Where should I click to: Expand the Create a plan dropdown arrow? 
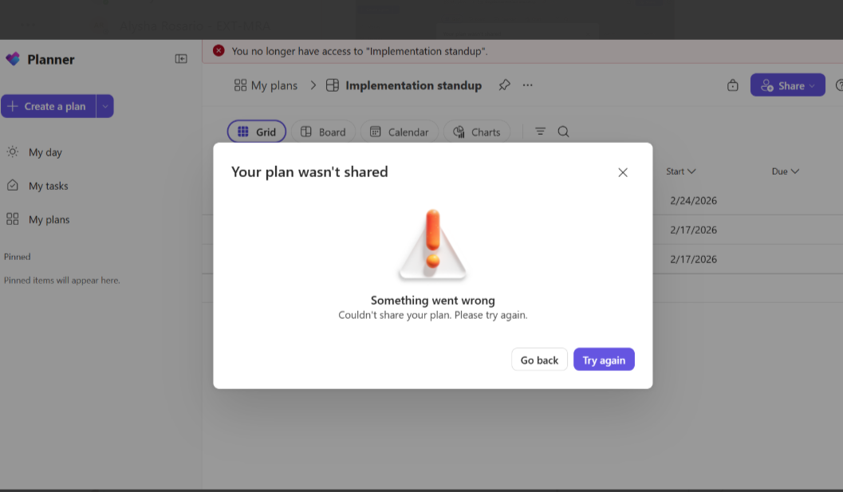point(104,107)
